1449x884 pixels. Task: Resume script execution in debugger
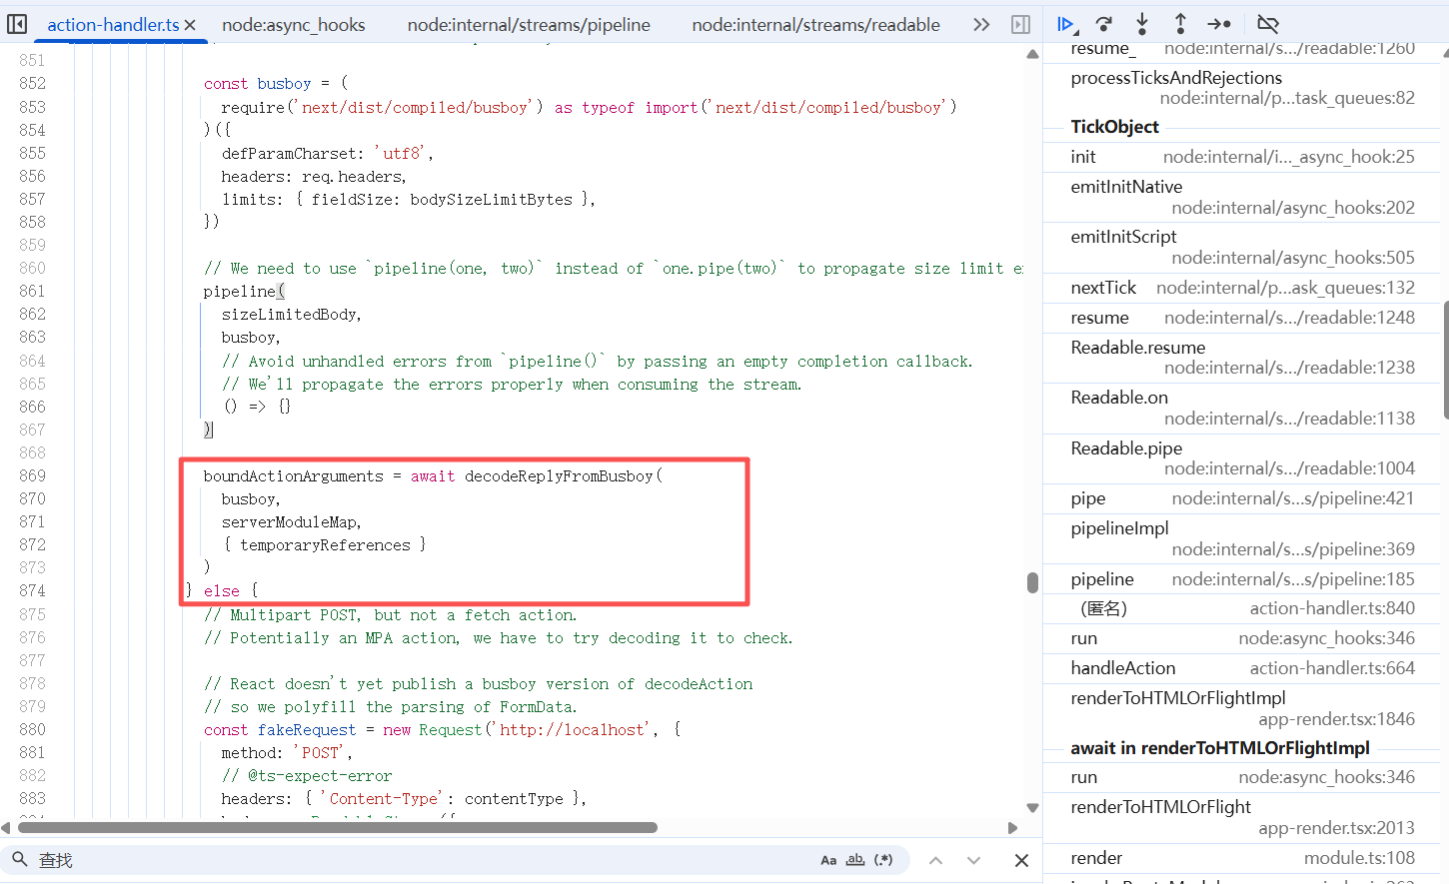[1065, 24]
